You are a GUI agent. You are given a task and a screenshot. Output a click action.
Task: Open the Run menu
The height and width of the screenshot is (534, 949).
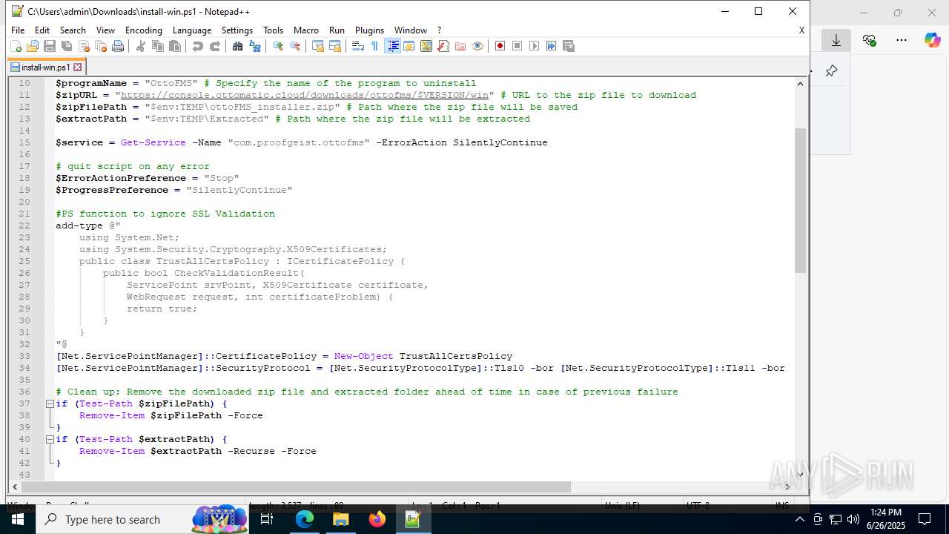337,30
